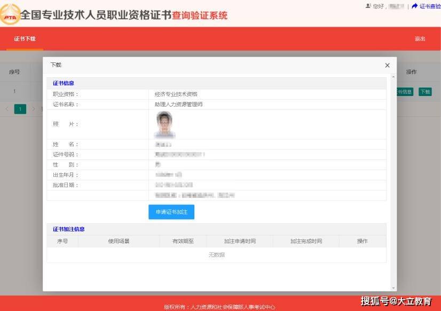The width and height of the screenshot is (441, 311).
Task: Click the dialog scrollbar down arrow
Action: pos(393,288)
